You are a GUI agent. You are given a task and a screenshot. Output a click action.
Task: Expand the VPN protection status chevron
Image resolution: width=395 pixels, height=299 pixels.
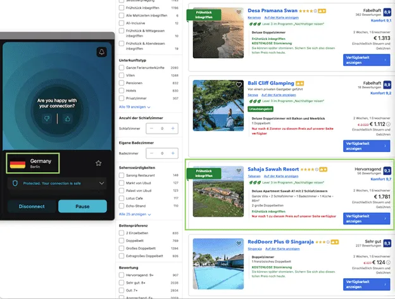pyautogui.click(x=102, y=182)
